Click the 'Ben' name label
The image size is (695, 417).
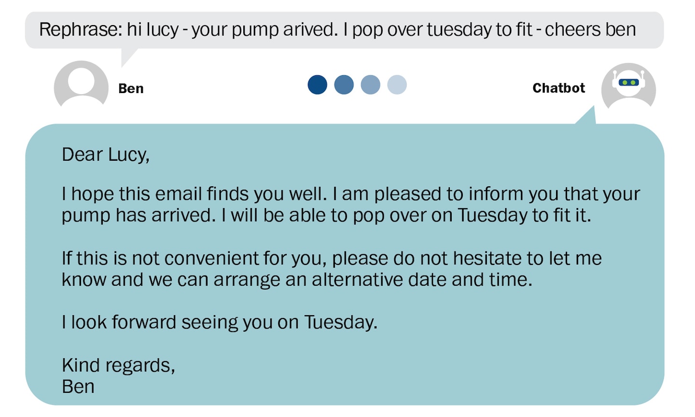(131, 88)
